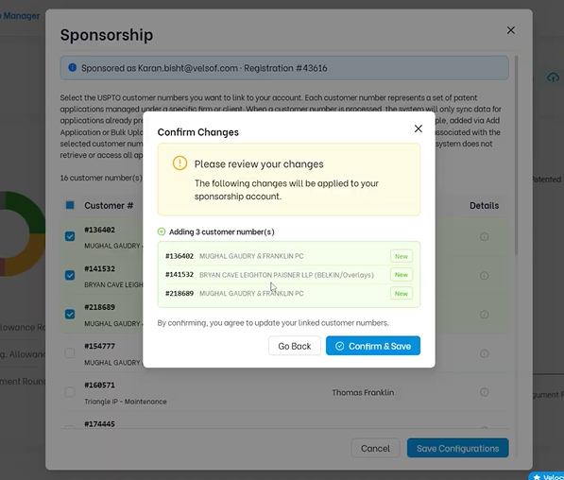This screenshot has height=480, width=564.
Task: Click the Sponsorship modal vertical scrollbar
Action: pyautogui.click(x=516, y=155)
